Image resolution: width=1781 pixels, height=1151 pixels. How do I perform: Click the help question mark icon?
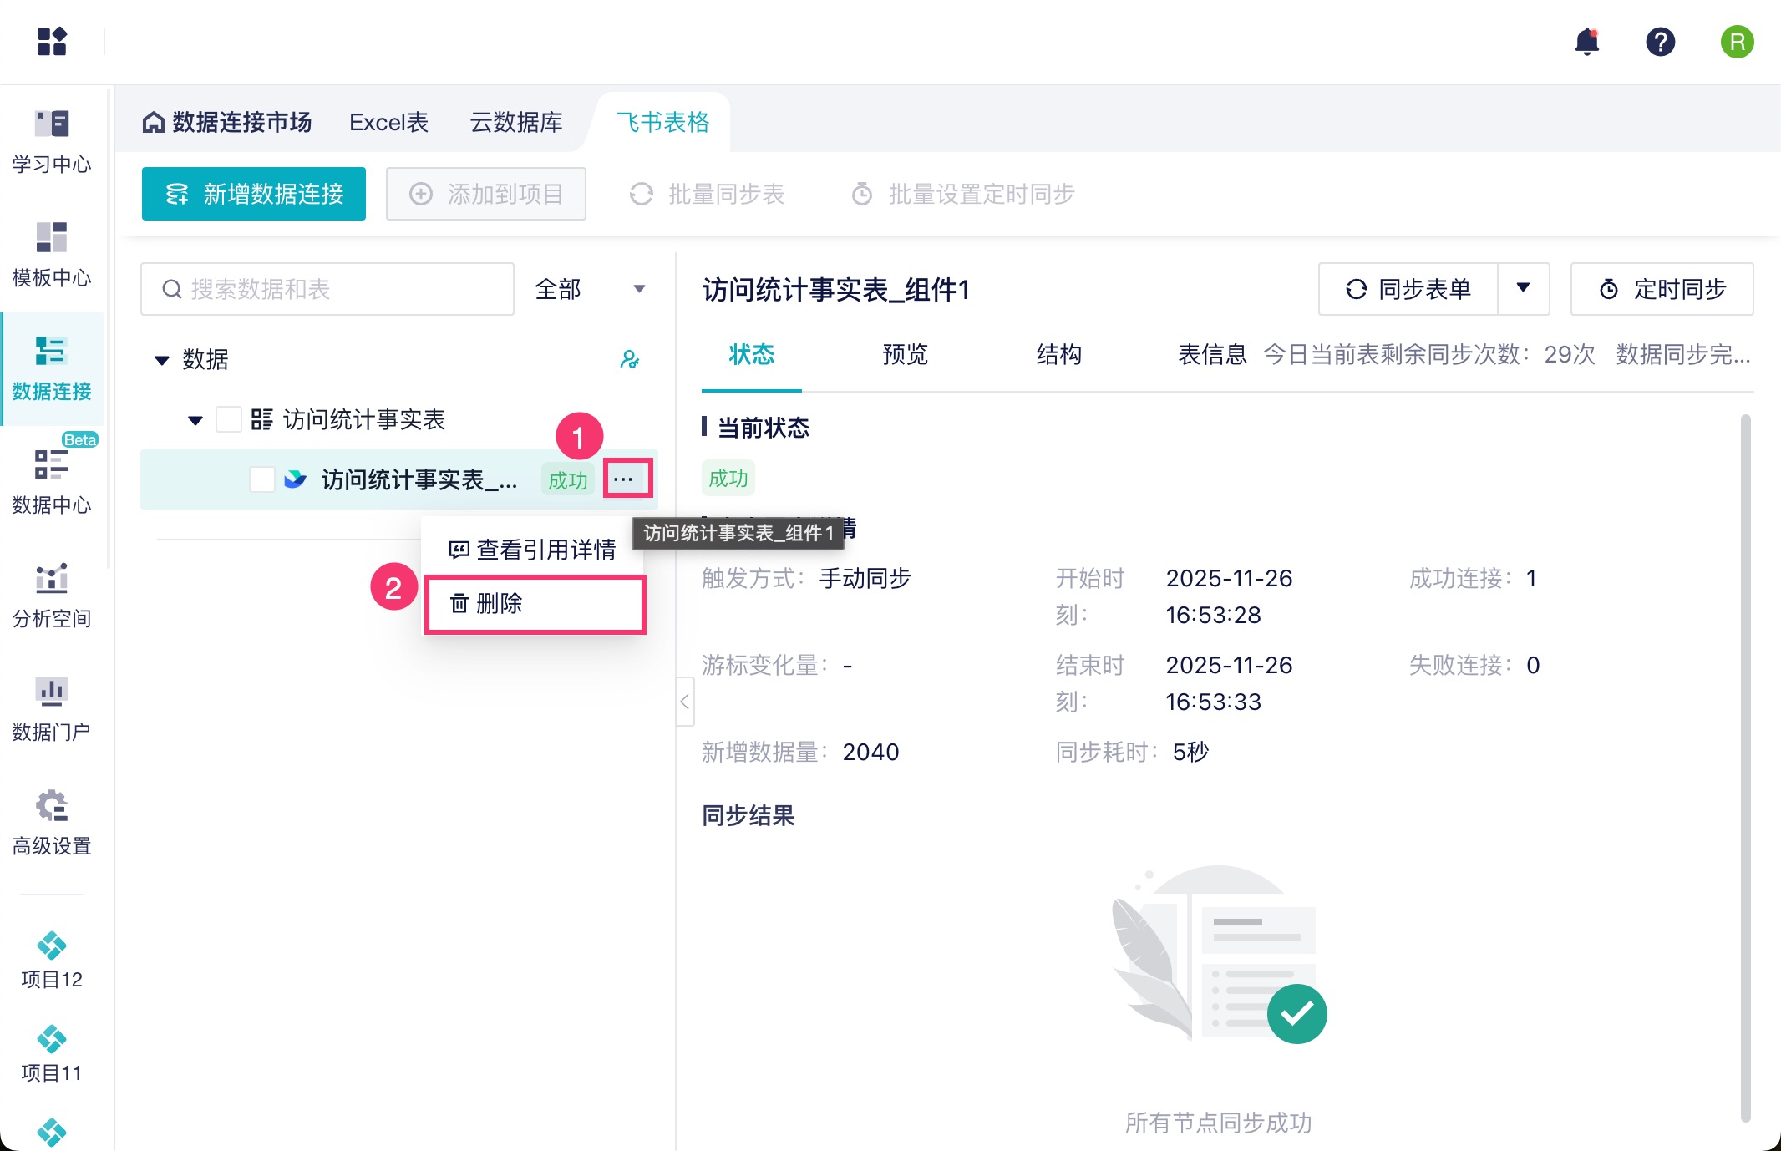[1660, 41]
